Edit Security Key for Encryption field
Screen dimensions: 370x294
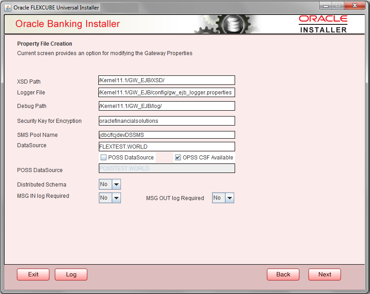[x=166, y=121]
